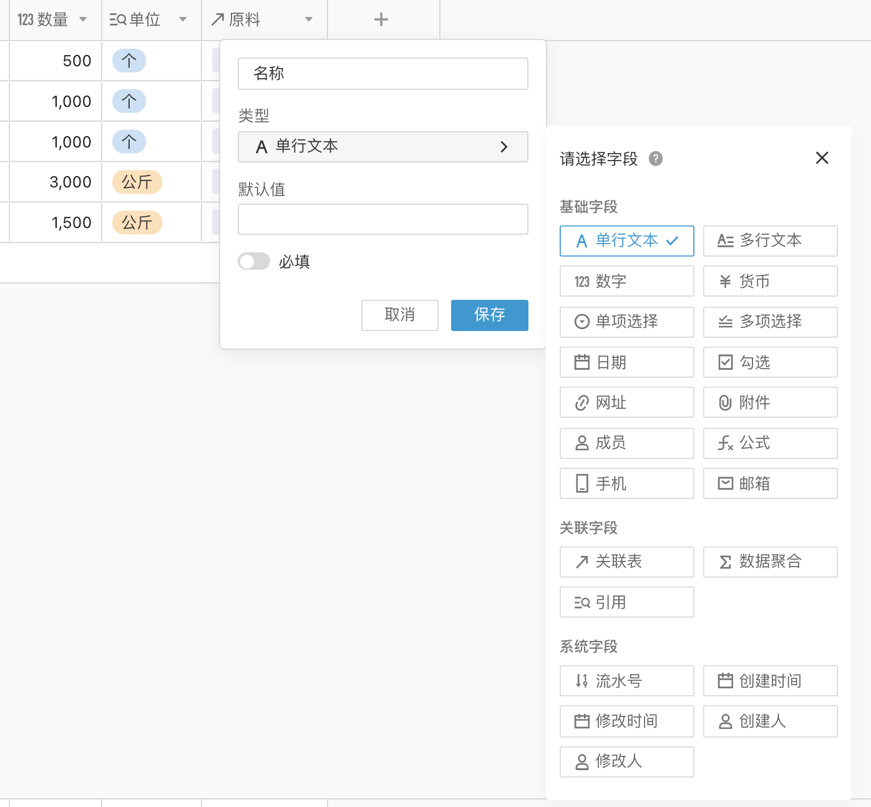
Task: Choose the 多行文本 field type
Action: [771, 241]
